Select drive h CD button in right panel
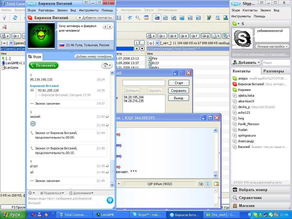The height and width of the screenshot is (219, 292). (x=216, y=36)
